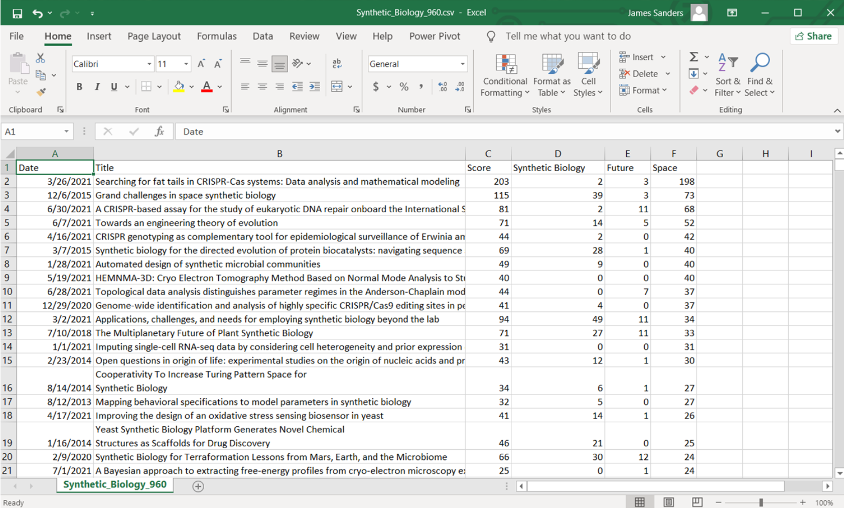Open the font size dropdown
This screenshot has width=844, height=508.
pyautogui.click(x=186, y=64)
